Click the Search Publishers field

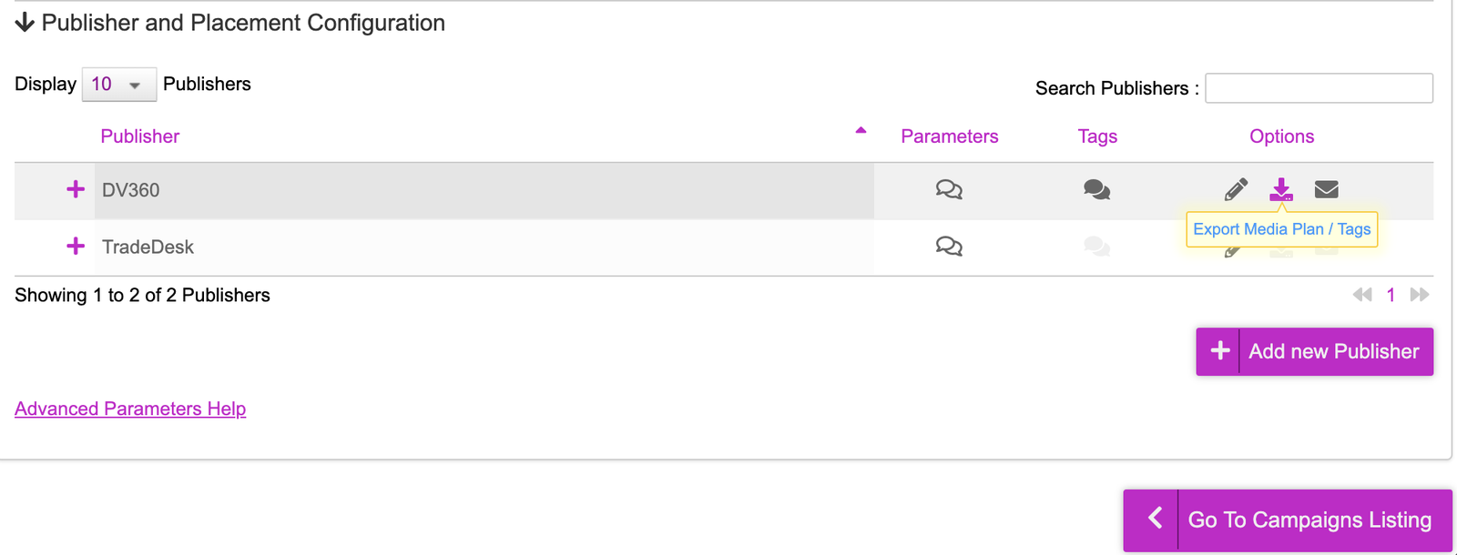pyautogui.click(x=1319, y=88)
